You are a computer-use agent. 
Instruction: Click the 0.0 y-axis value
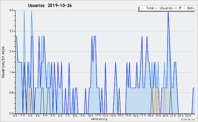(11, 113)
